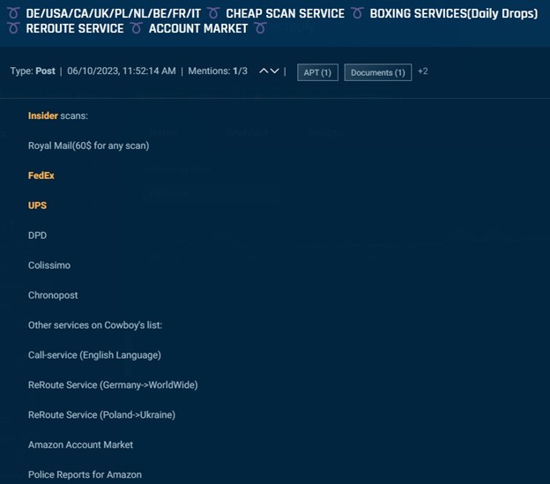Click highlighted Insider keyword
This screenshot has width=550, height=484.
click(43, 115)
